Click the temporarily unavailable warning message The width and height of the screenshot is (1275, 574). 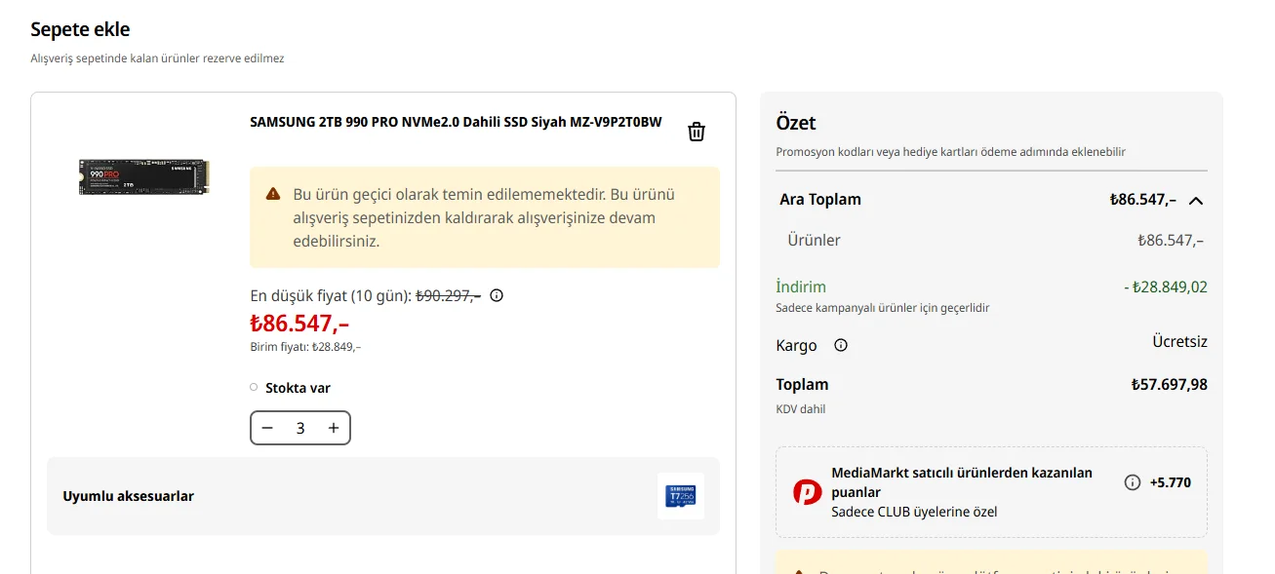485,217
